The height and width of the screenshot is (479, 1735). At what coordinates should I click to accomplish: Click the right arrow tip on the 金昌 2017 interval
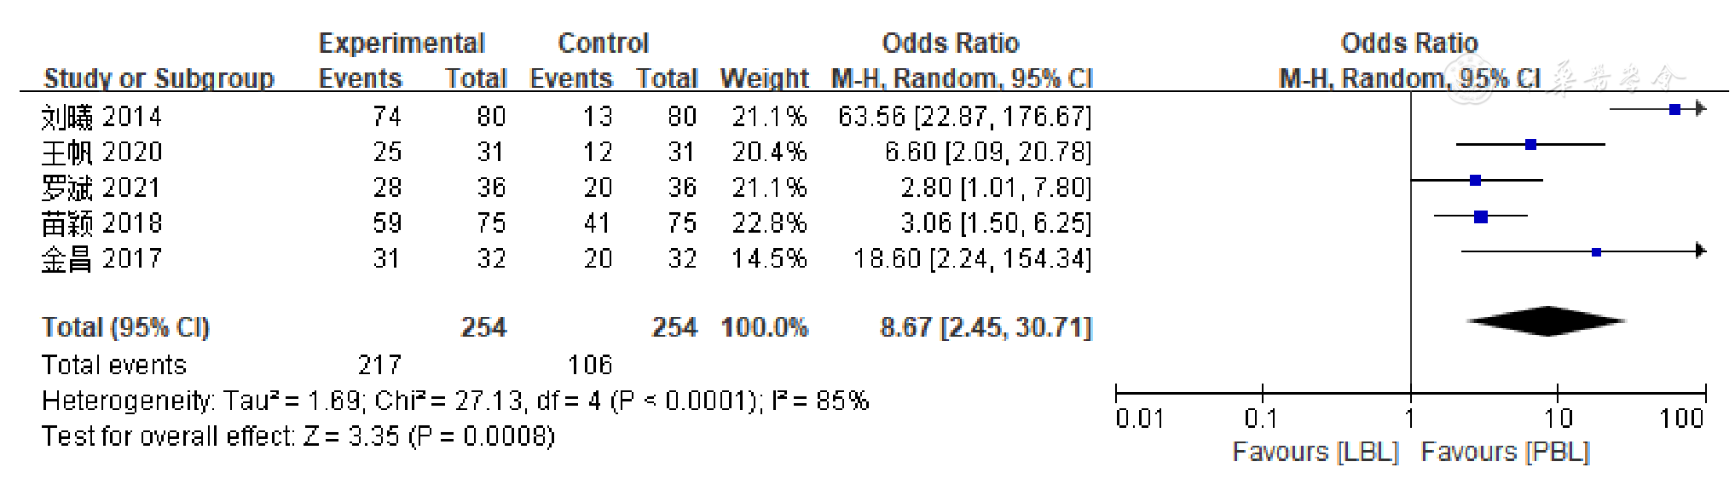point(1701,251)
